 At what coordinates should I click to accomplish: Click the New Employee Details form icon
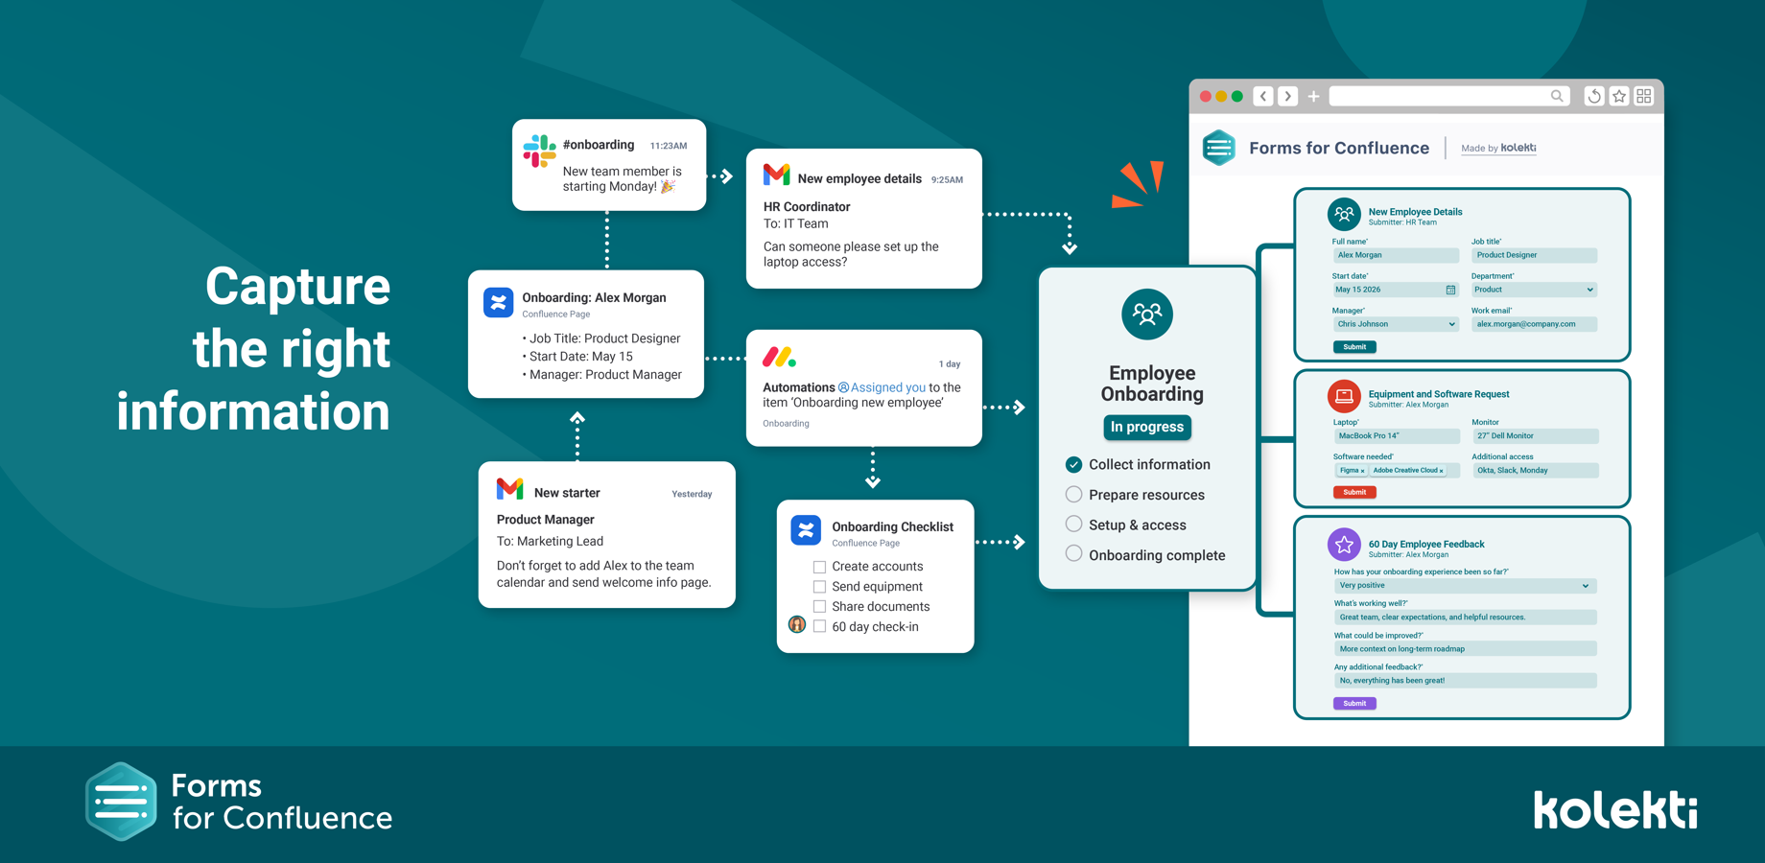point(1344,215)
